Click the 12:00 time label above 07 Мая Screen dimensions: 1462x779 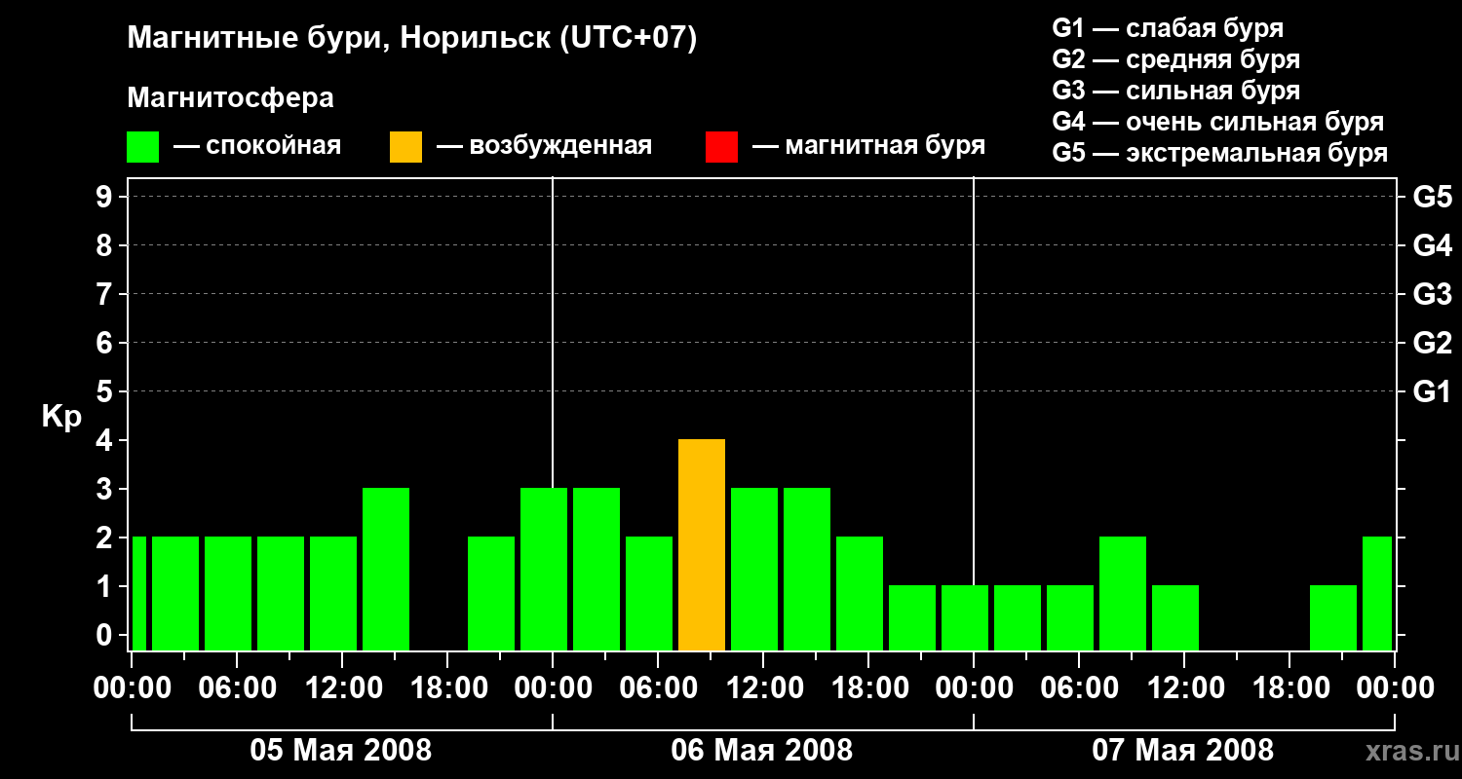tap(1184, 688)
